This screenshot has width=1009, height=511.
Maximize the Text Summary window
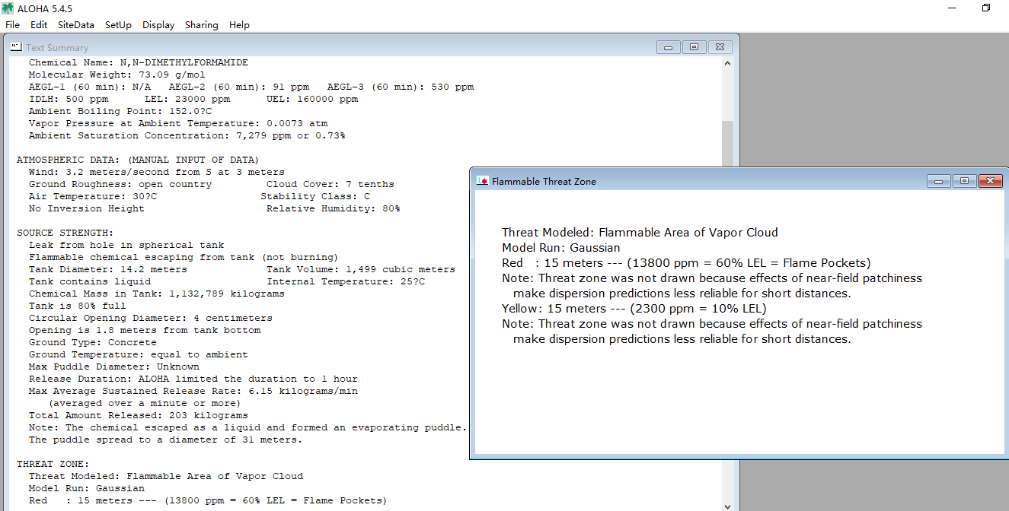[694, 47]
